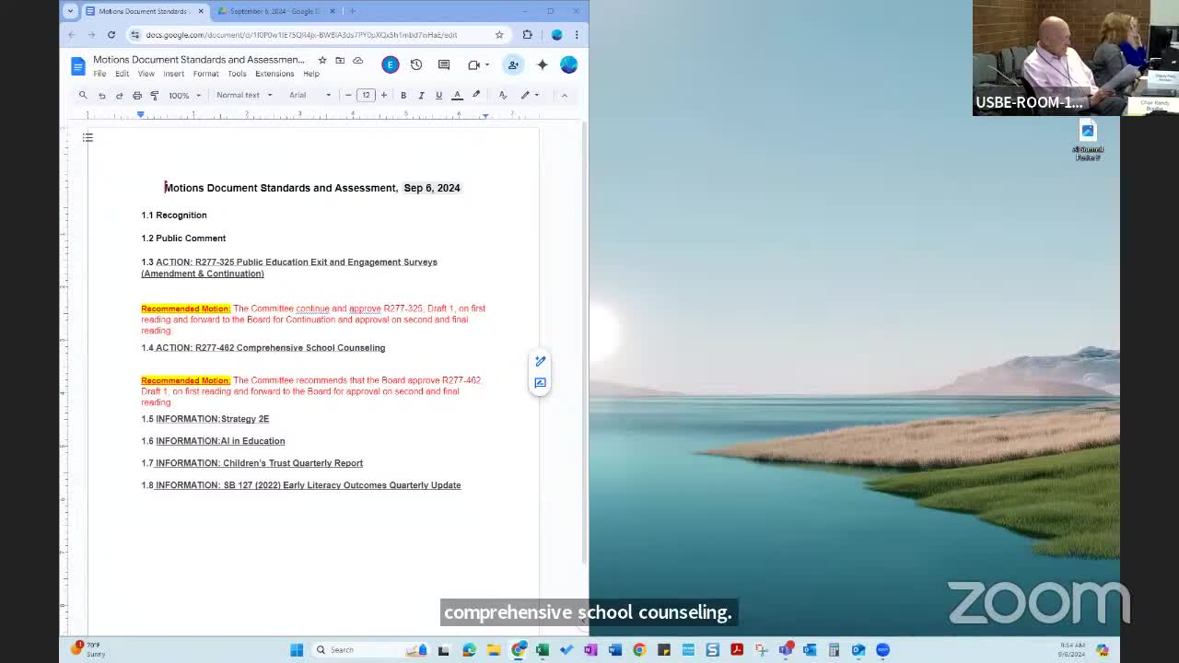Click the print icon
The image size is (1179, 663).
137,95
